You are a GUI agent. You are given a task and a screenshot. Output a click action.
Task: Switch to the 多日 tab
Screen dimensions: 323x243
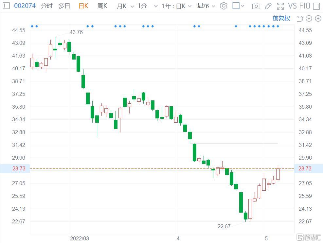click(64, 6)
